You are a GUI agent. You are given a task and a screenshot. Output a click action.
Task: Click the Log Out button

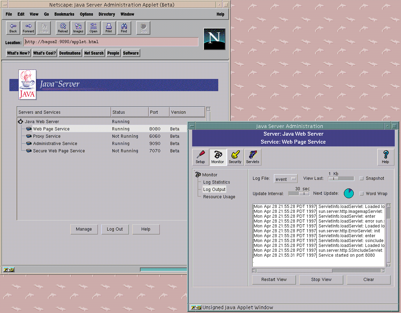(x=115, y=229)
